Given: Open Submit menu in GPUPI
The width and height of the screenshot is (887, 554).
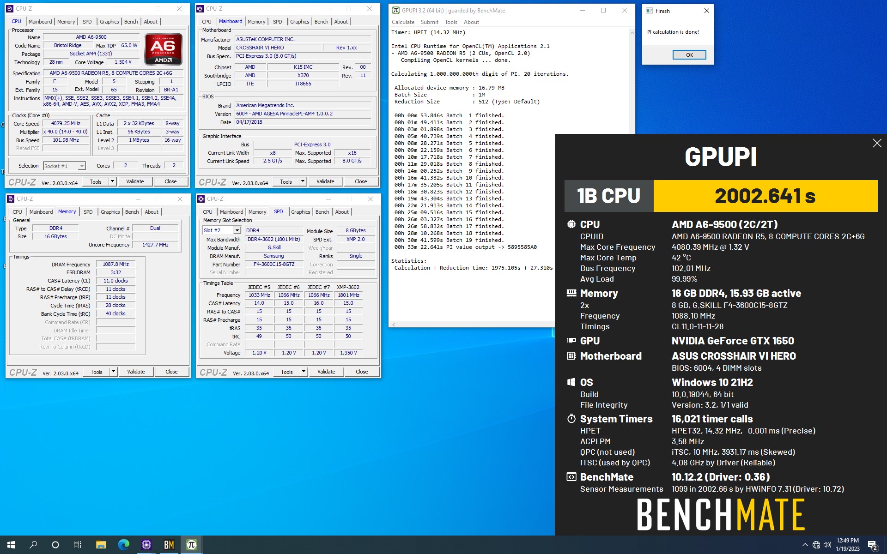Looking at the screenshot, I should pyautogui.click(x=429, y=22).
